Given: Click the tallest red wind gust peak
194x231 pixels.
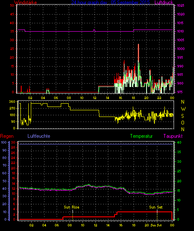Looking at the screenshot, I should coord(138,44).
